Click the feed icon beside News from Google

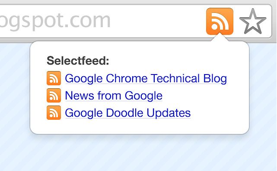tap(54, 96)
